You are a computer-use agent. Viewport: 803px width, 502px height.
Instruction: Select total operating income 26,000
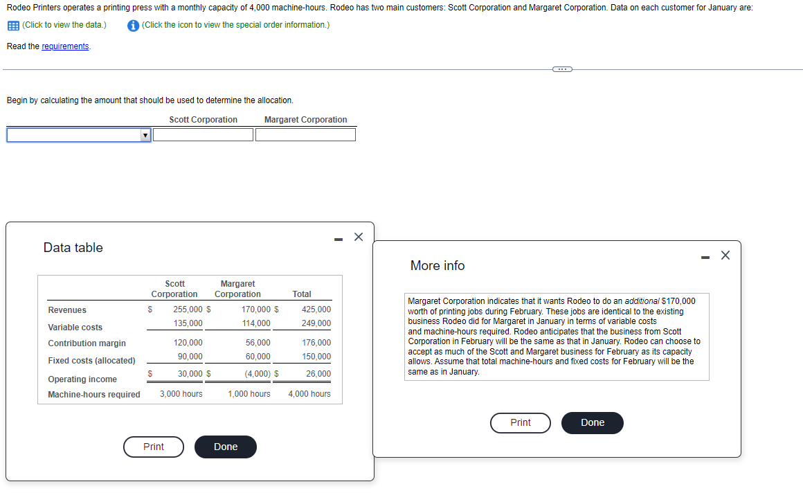(318, 374)
